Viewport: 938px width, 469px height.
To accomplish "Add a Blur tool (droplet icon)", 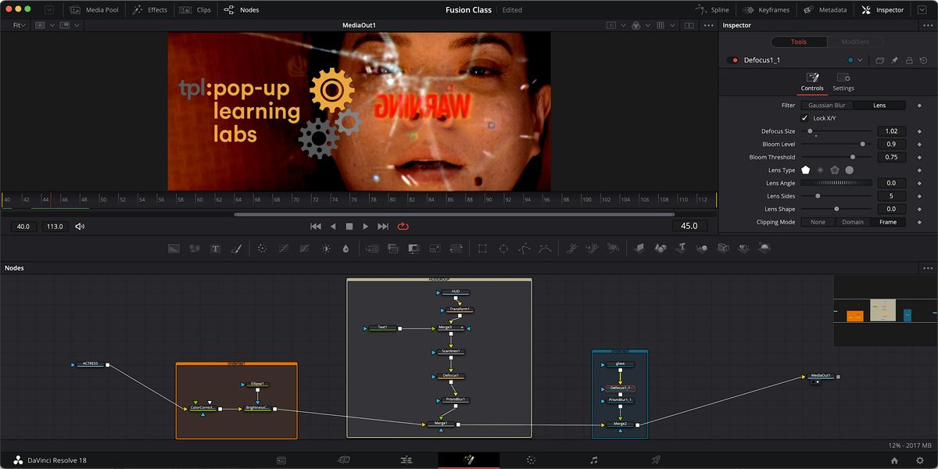I will pos(346,249).
